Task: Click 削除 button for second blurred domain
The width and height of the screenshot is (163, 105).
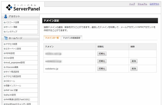Action: 134,61
